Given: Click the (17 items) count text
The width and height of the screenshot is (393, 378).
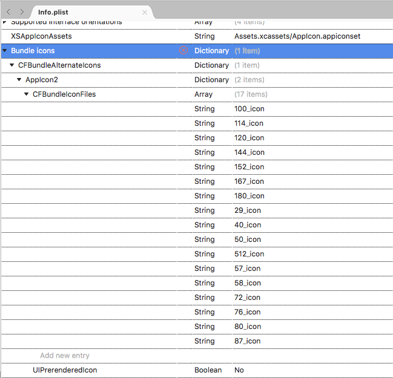Looking at the screenshot, I should tap(251, 94).
